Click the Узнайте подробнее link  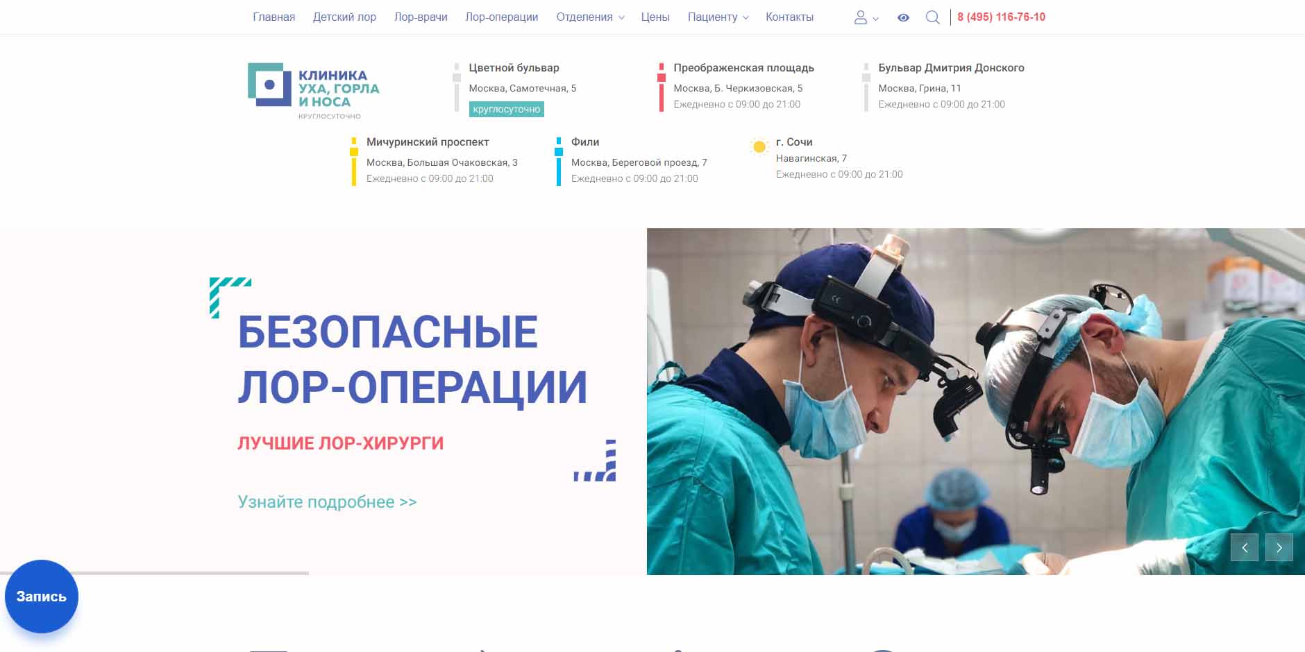327,501
